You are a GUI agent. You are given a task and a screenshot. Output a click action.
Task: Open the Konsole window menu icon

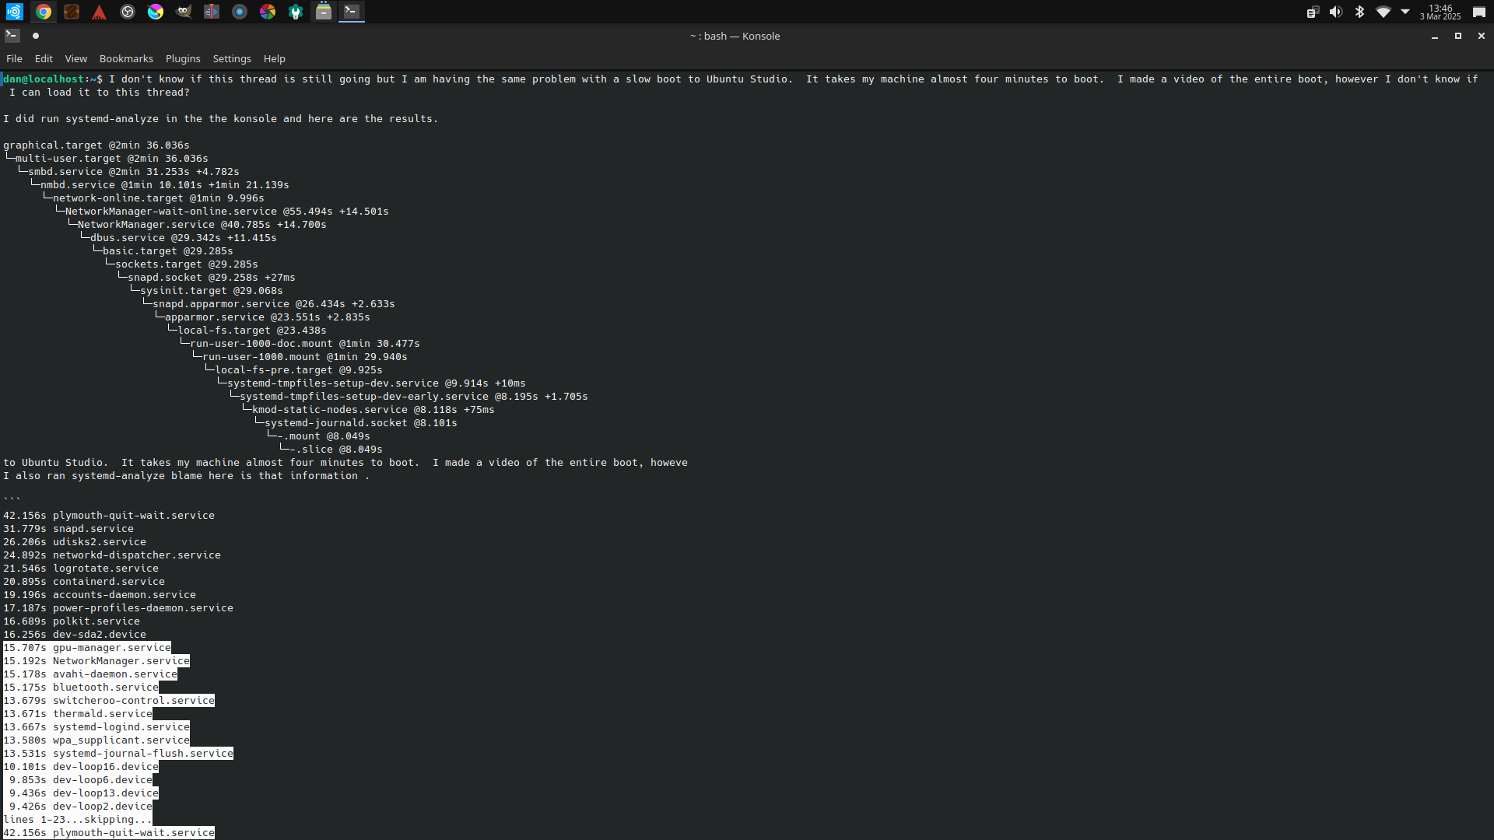point(12,36)
